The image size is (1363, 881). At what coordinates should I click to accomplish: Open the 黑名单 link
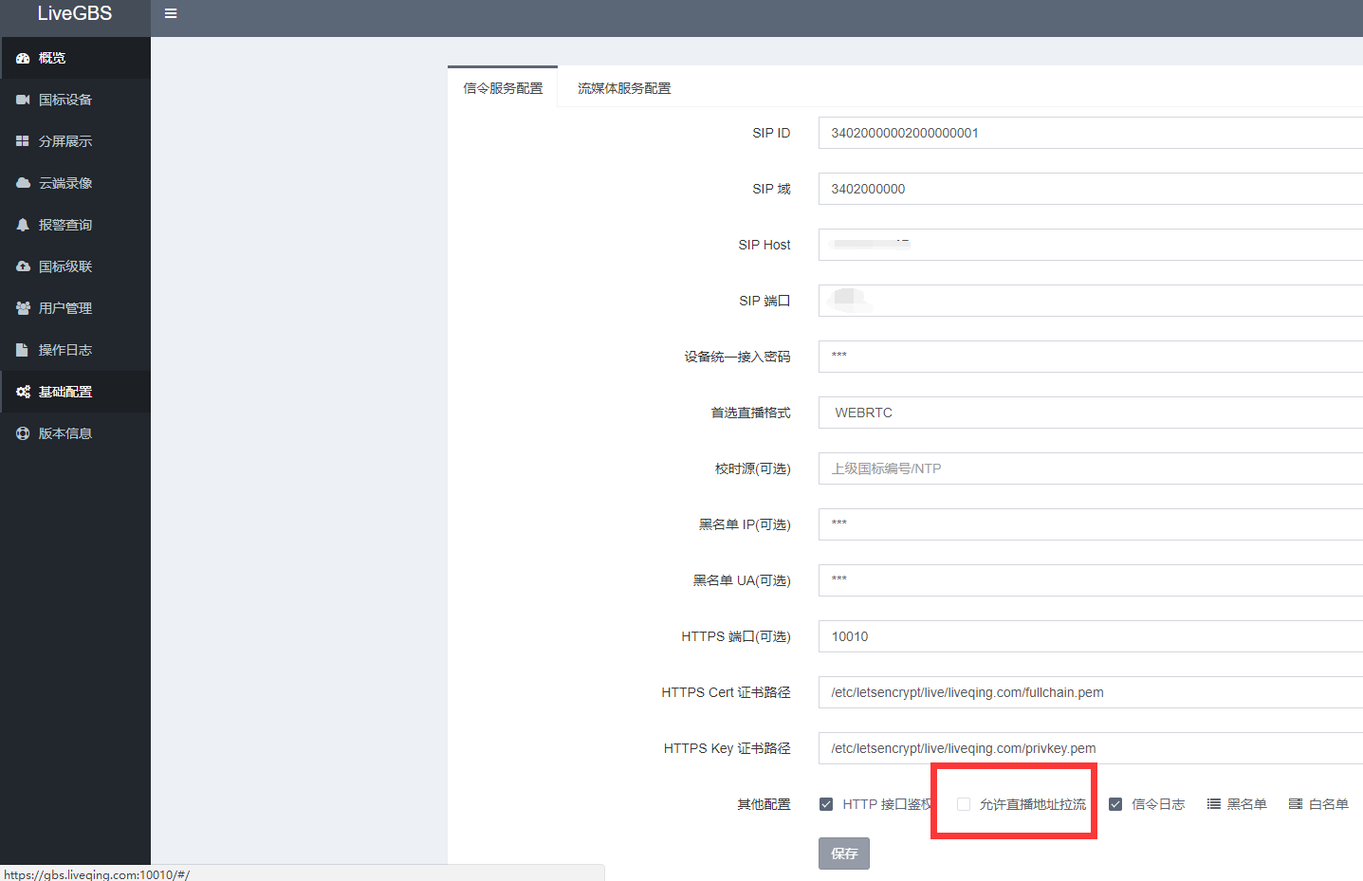point(1237,804)
